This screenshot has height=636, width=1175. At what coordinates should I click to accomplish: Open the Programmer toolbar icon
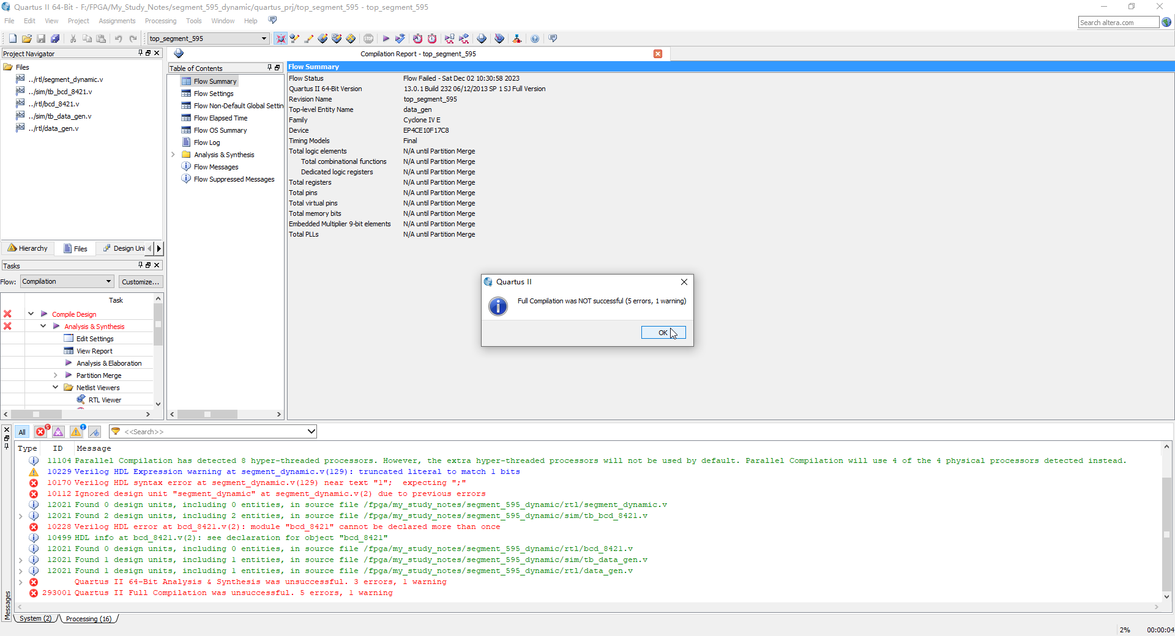click(499, 39)
